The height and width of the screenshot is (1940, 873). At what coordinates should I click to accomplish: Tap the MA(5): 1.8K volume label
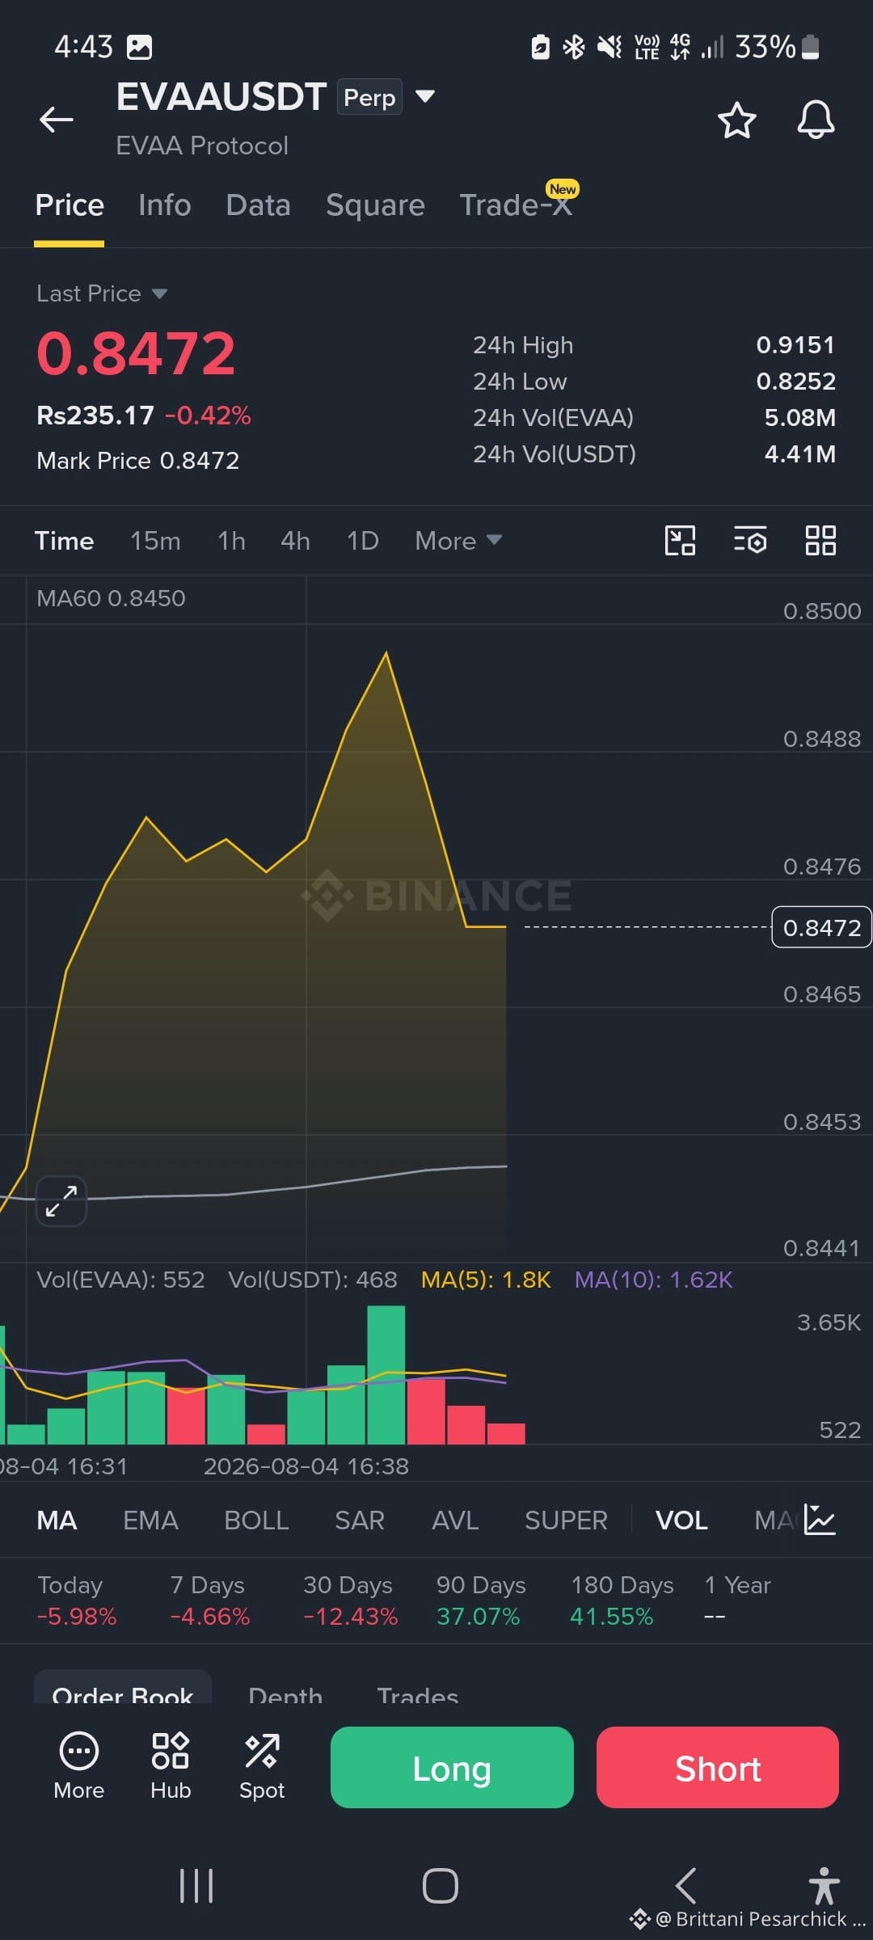(486, 1280)
